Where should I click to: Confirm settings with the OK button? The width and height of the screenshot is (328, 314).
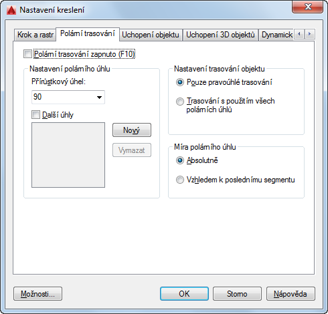point(184,294)
